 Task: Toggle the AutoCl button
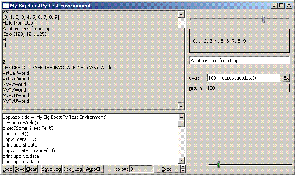click(x=93, y=169)
